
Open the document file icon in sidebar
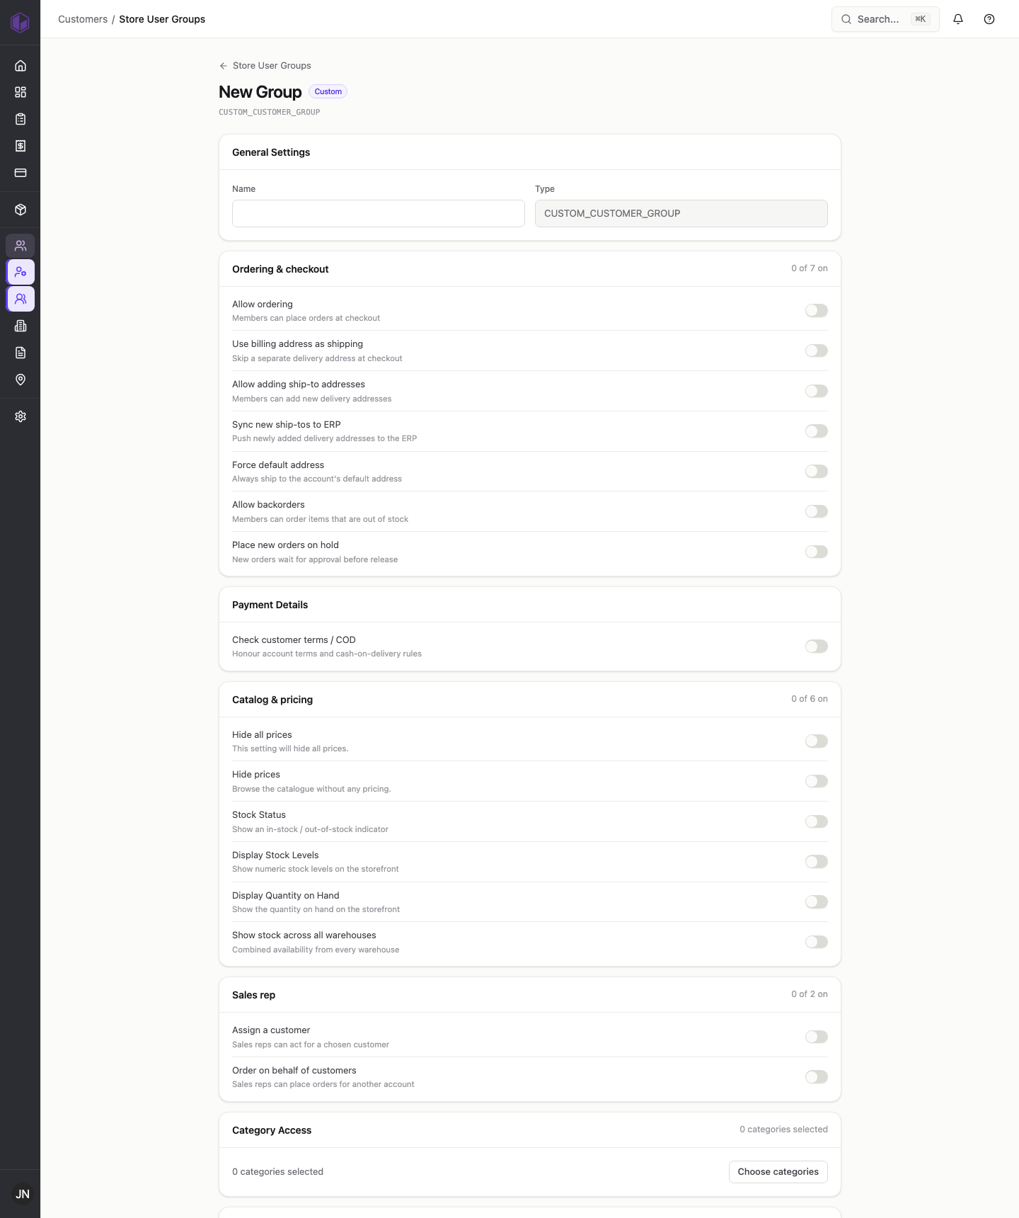tap(21, 353)
